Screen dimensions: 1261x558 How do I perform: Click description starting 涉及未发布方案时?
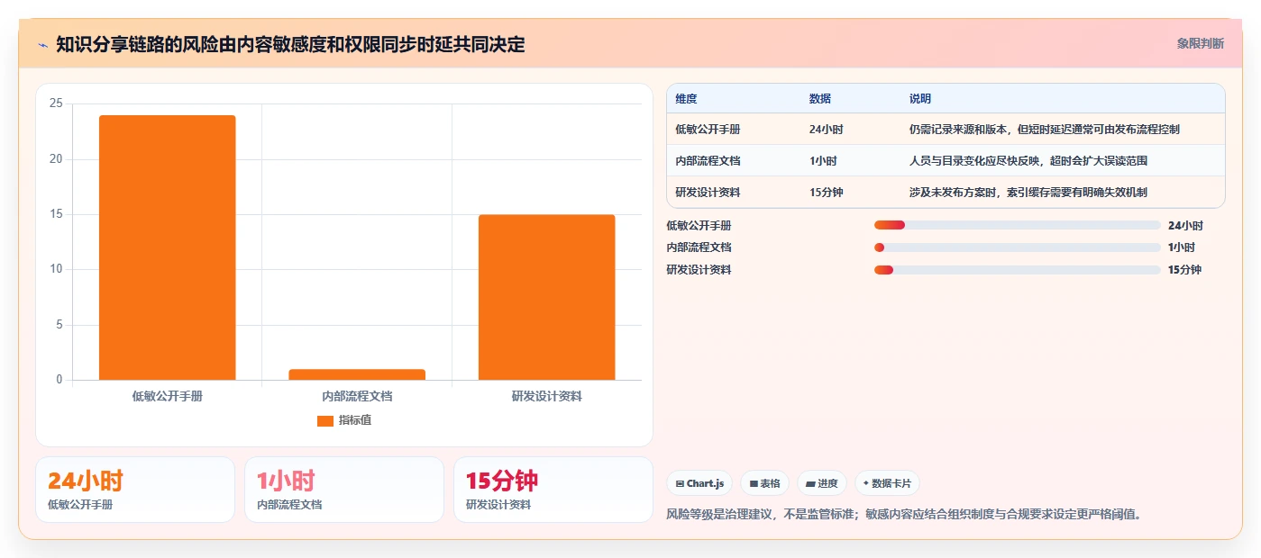coord(1028,193)
